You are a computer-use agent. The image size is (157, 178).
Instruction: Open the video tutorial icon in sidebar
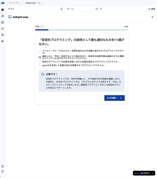(x=2, y=166)
